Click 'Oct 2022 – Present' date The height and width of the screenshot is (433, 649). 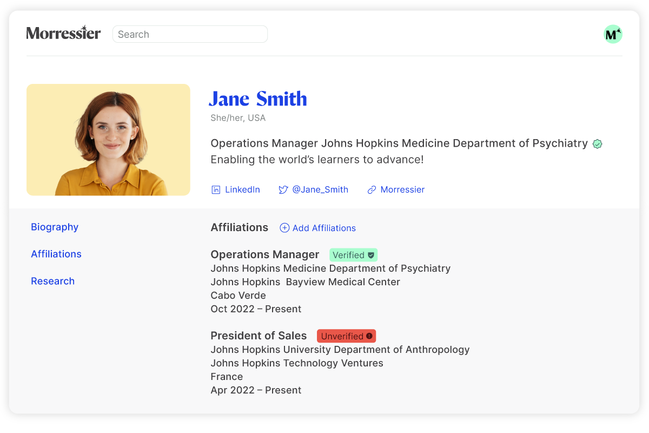256,309
